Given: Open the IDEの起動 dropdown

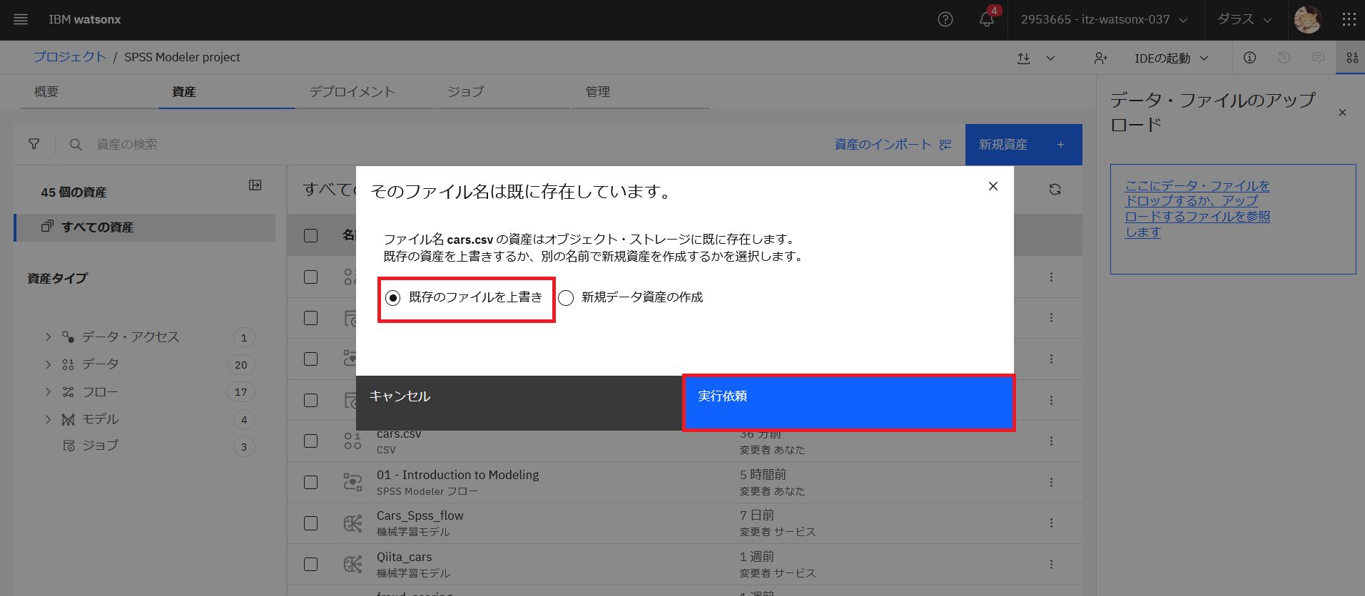Looking at the screenshot, I should pos(1172,58).
